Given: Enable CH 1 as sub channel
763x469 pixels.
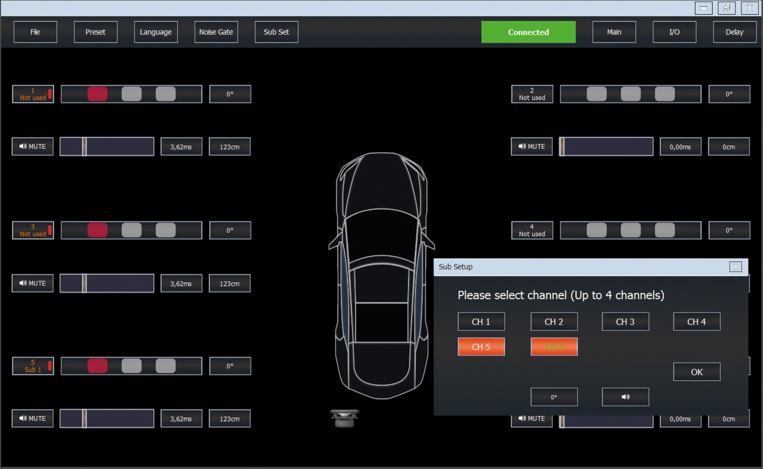Looking at the screenshot, I should click(481, 322).
